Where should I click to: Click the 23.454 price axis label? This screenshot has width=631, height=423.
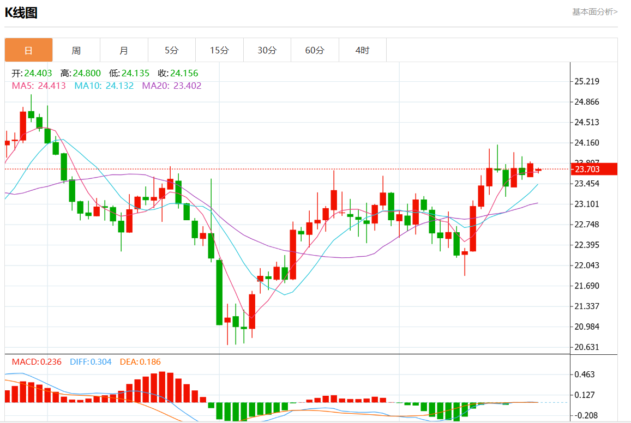pos(587,184)
